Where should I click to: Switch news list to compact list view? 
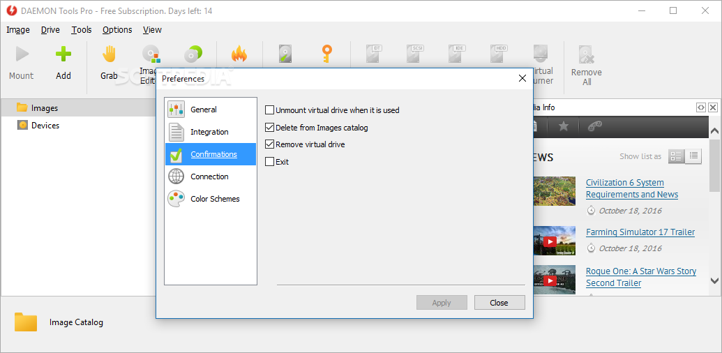tap(693, 156)
